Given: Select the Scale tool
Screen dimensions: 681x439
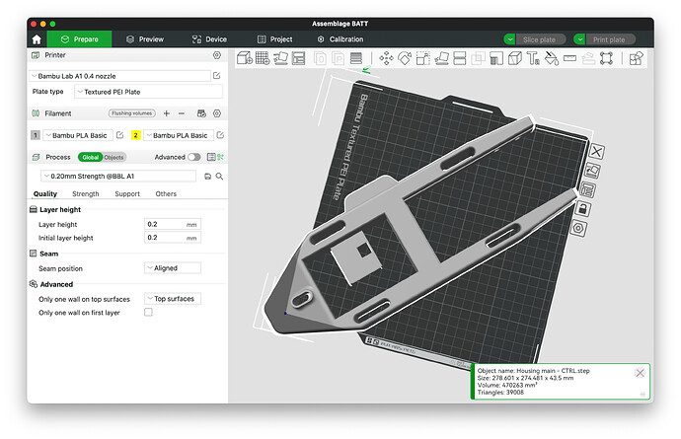Looking at the screenshot, I should (423, 58).
